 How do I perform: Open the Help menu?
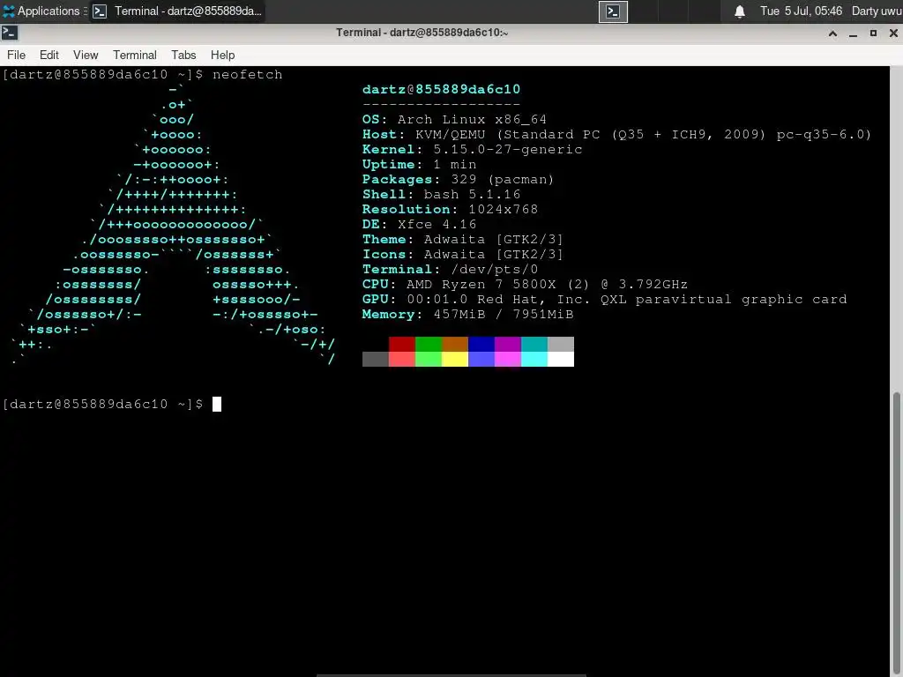222,55
